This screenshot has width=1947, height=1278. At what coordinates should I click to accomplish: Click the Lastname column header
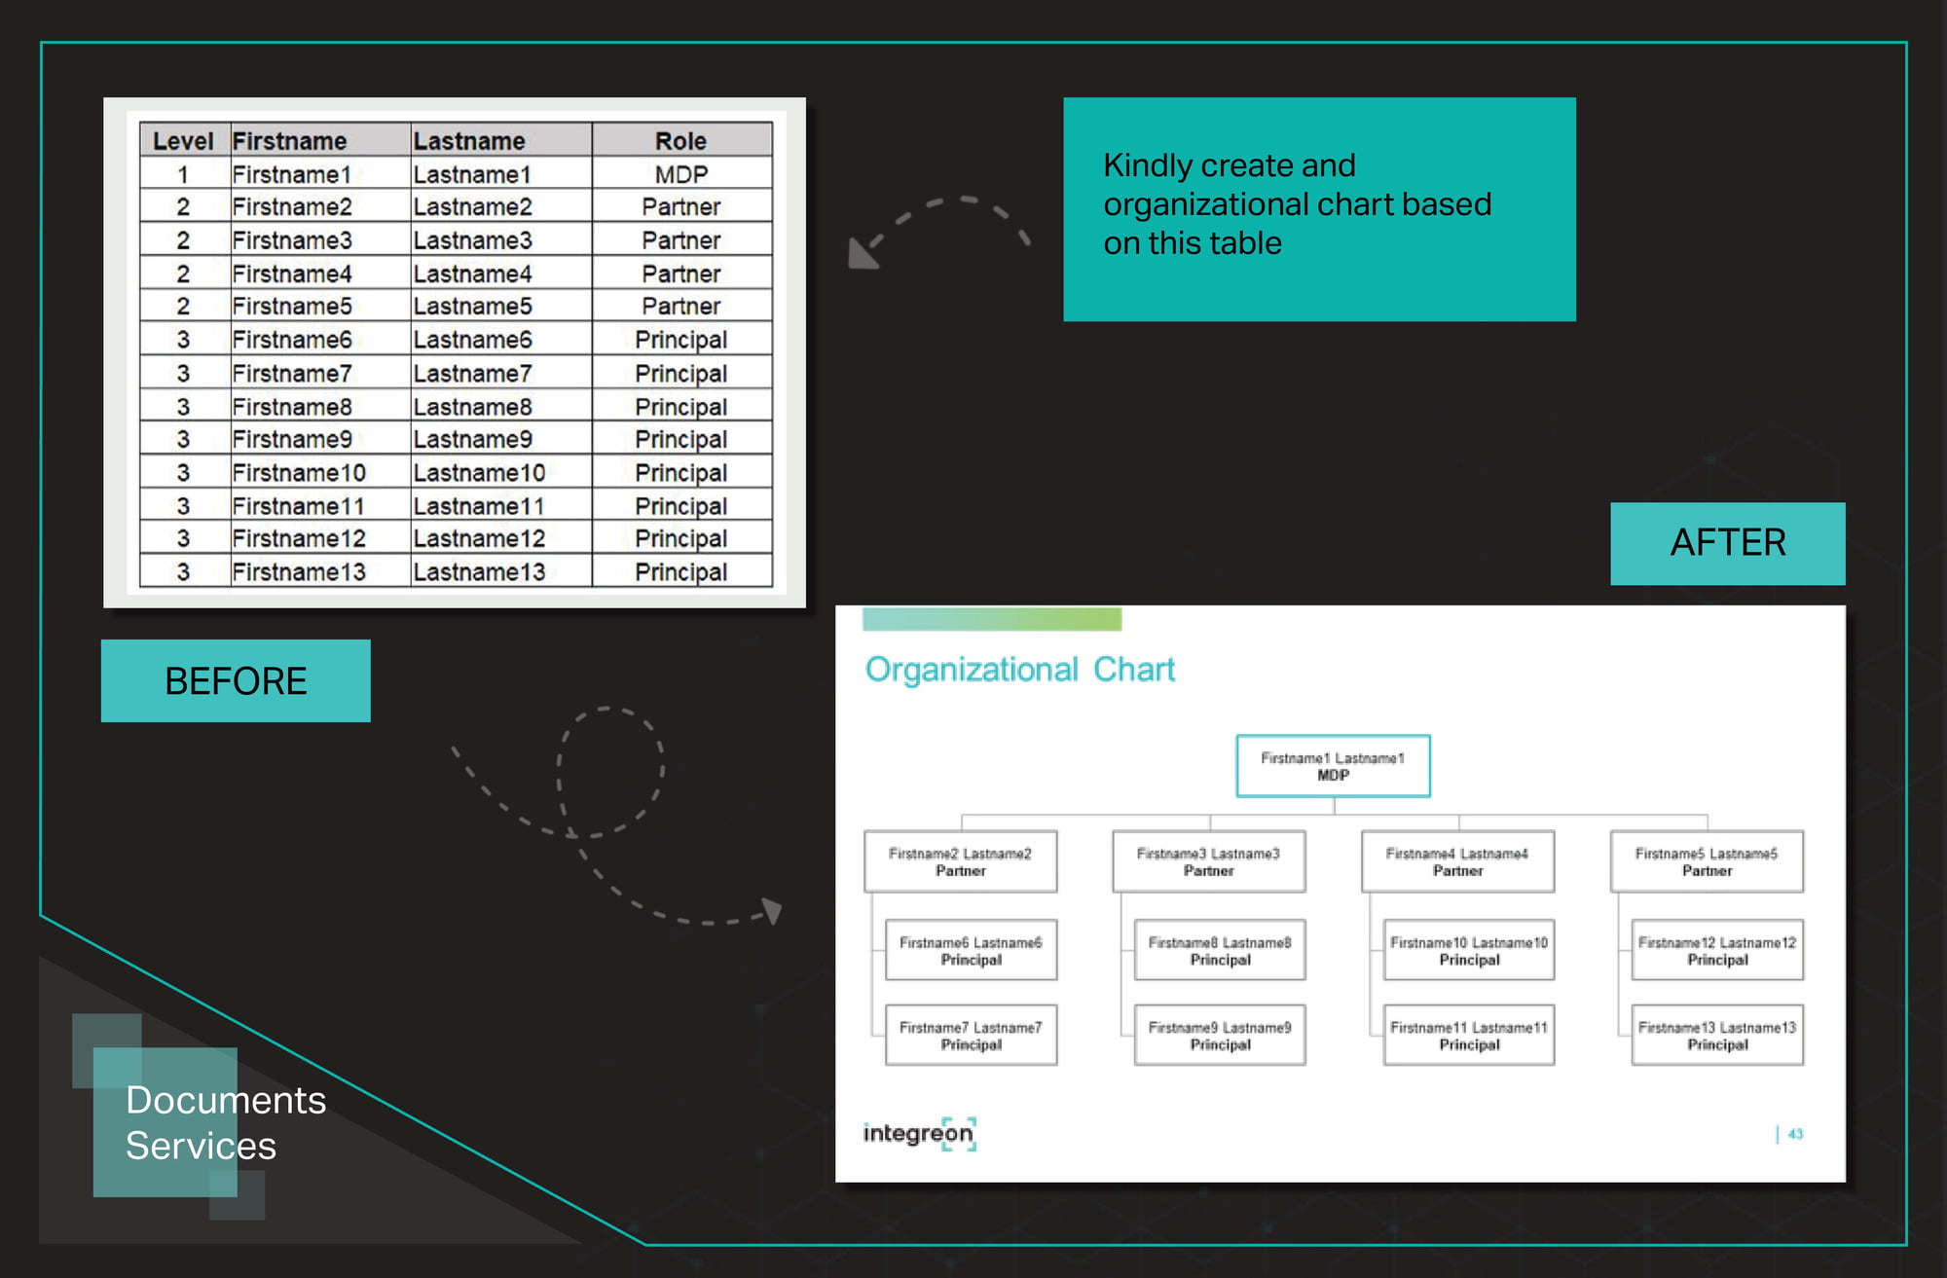pos(501,140)
